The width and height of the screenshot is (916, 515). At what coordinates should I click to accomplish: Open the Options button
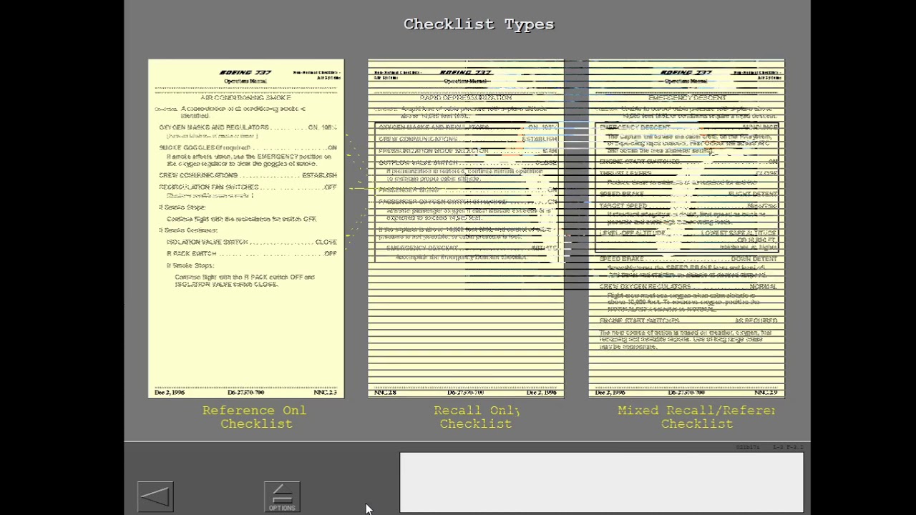pyautogui.click(x=282, y=496)
